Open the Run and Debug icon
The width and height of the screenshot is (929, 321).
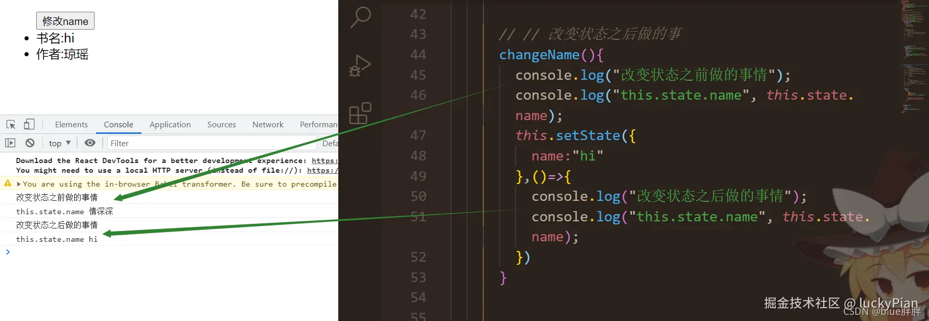[360, 65]
